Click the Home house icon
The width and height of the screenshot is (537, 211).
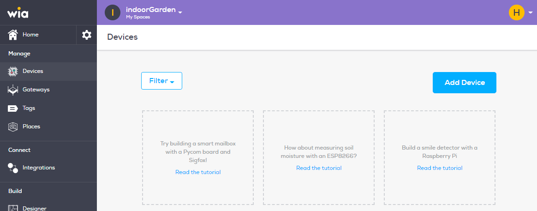point(12,35)
